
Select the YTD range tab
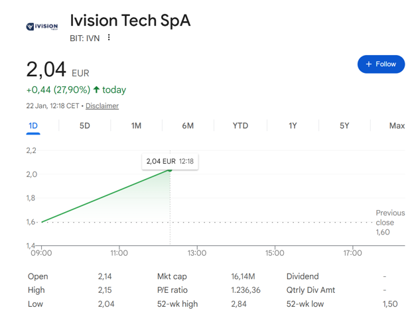pos(240,126)
